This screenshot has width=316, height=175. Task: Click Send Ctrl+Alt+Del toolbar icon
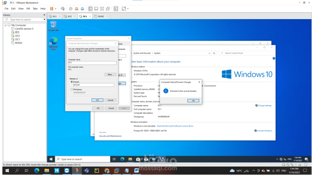pos(63,9)
